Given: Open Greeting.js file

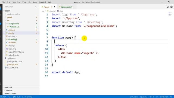Looking at the screenshot, I should tap(13, 39).
